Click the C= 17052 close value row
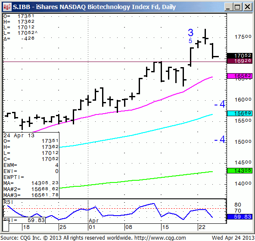Viewport: 255px width, 241px height. [31, 159]
